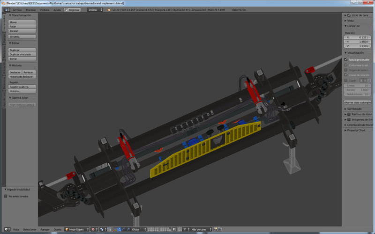
Task: Open the viewport shading mode icon
Action: tap(93, 229)
